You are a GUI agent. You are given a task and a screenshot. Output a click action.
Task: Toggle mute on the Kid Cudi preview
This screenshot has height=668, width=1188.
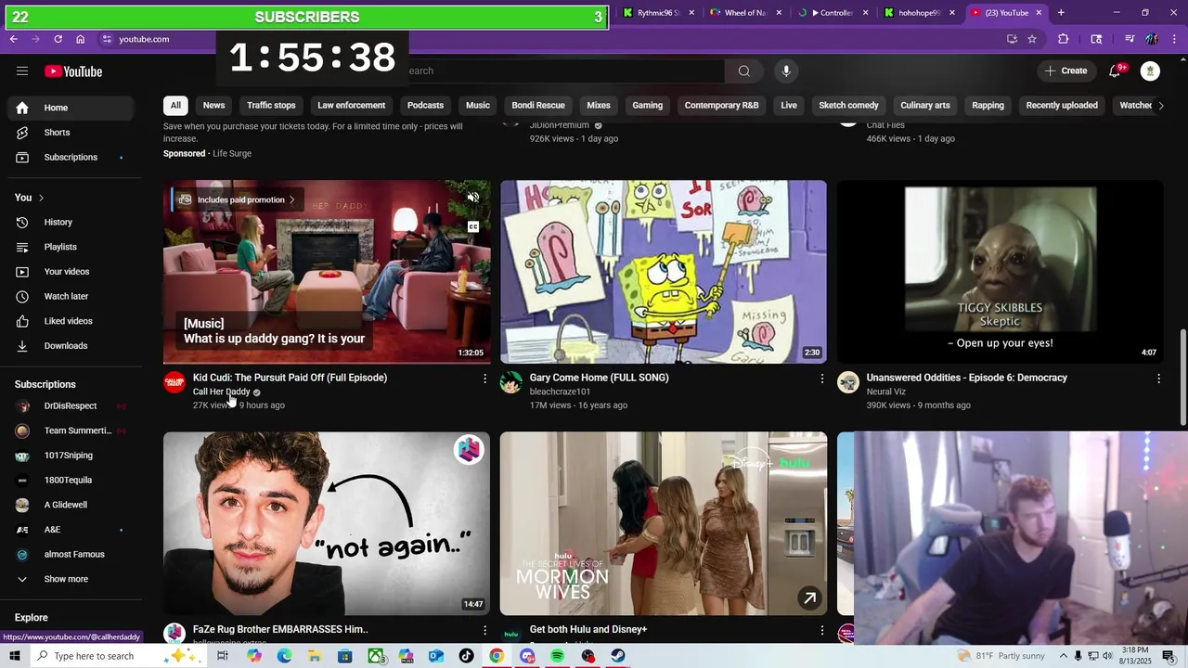pos(473,198)
